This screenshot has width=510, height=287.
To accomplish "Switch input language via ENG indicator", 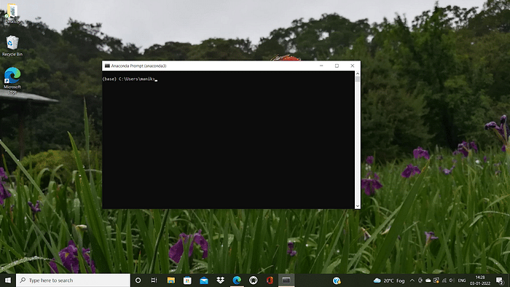I will (x=462, y=280).
